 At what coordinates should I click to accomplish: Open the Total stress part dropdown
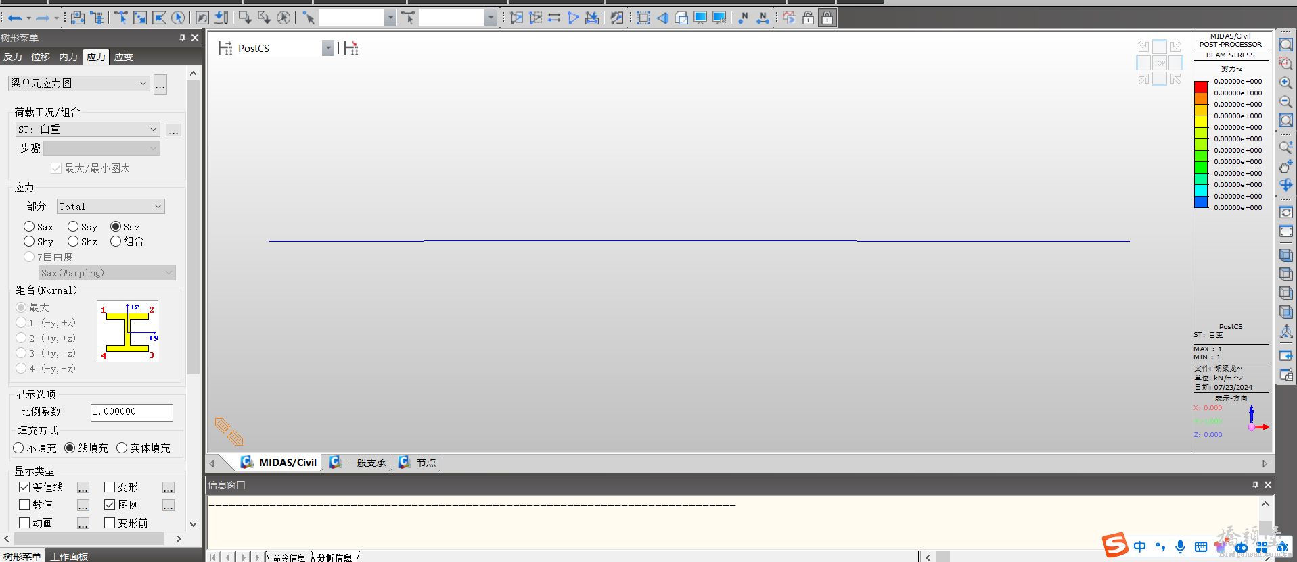[x=111, y=207]
